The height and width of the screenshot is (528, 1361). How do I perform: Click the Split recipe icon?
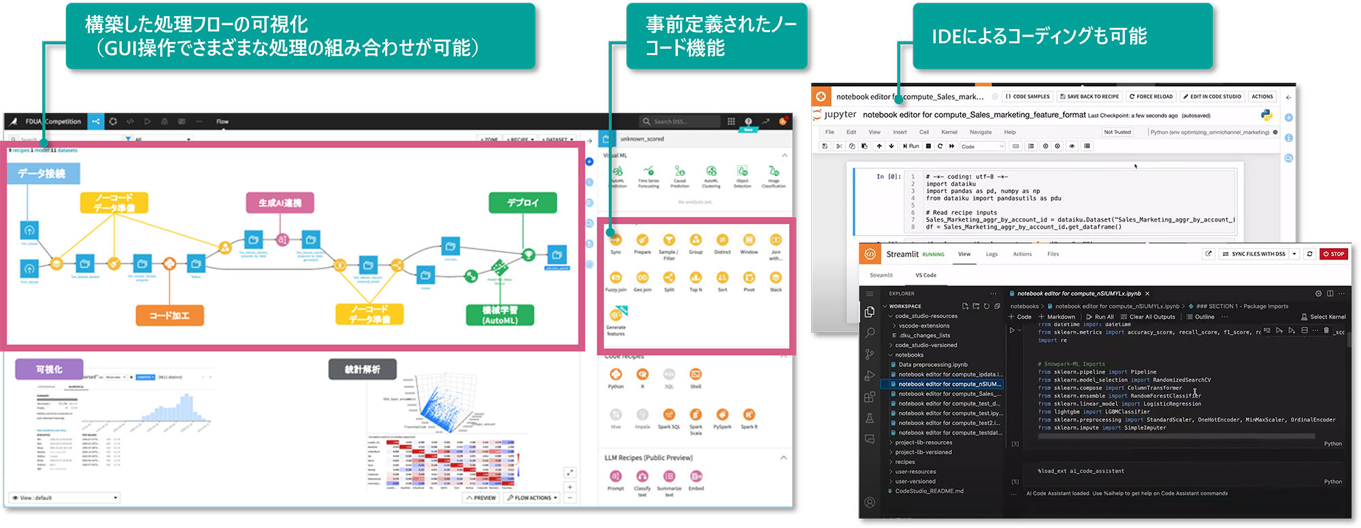coord(669,278)
